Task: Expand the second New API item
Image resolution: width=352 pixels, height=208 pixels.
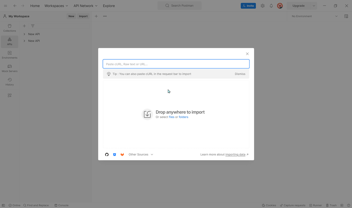Action: [x=24, y=41]
